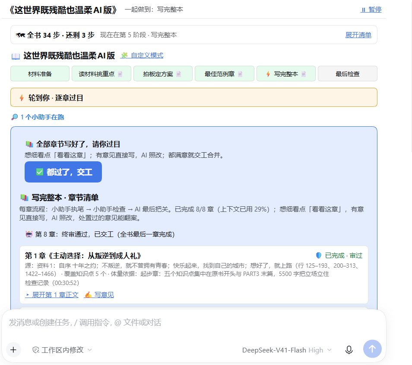
Task: Click the 第 8 章：终审通过 status line
Action: (105, 234)
